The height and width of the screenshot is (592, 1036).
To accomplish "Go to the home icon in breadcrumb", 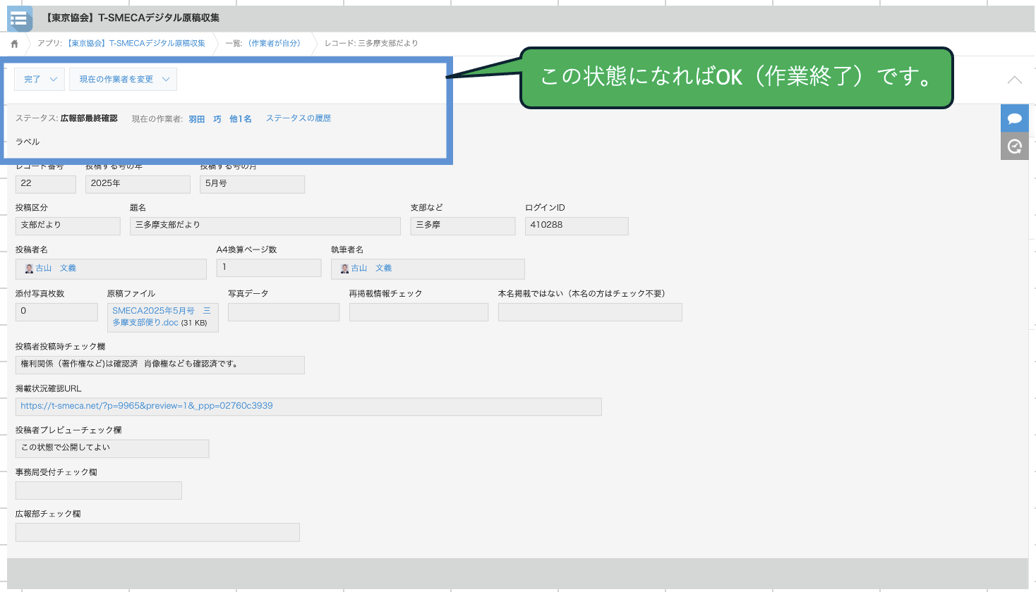I will point(14,44).
